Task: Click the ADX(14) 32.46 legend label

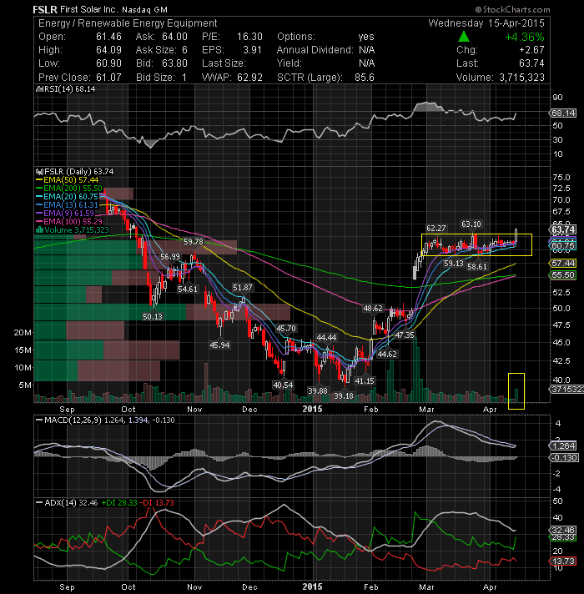Action: 67,503
